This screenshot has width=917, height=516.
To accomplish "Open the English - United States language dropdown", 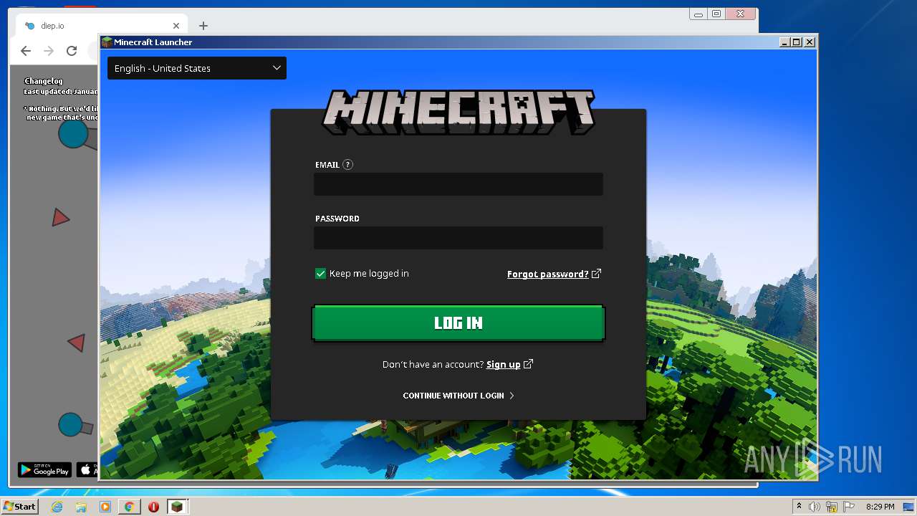I will pos(197,68).
